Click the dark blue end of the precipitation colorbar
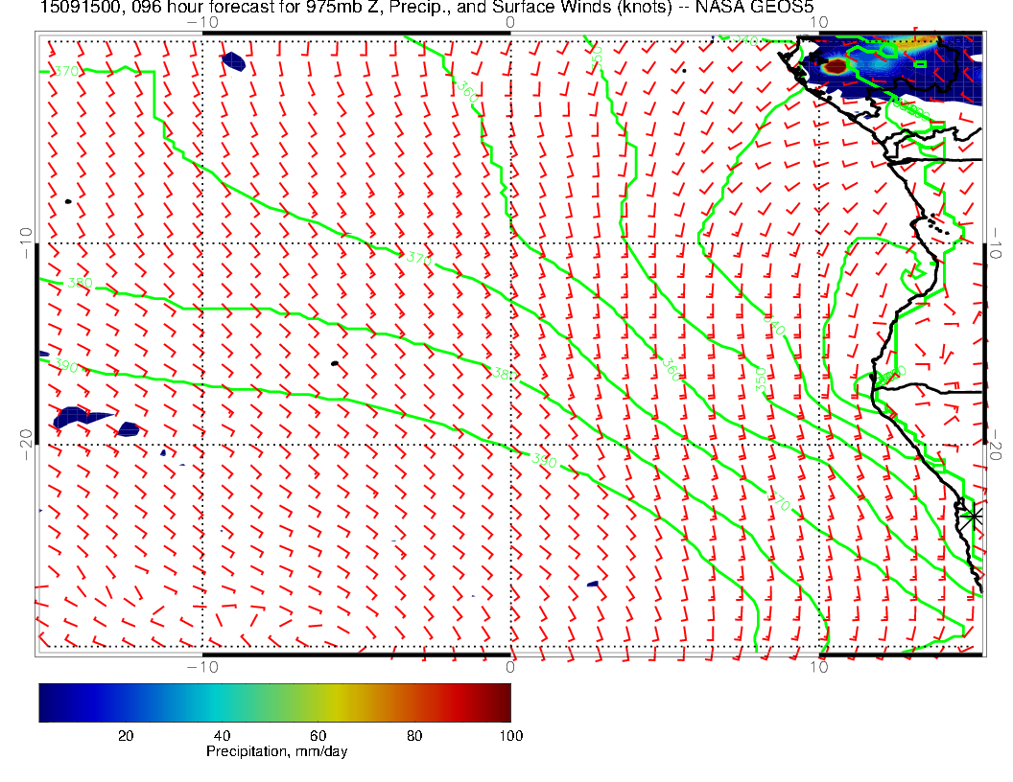 (x=47, y=701)
